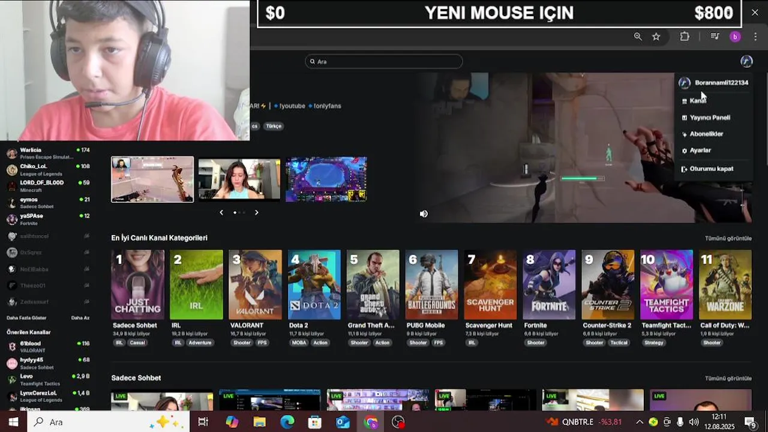Viewport: 768px width, 432px height.
Task: Click the hydyy45 channel avatar
Action: point(11,363)
